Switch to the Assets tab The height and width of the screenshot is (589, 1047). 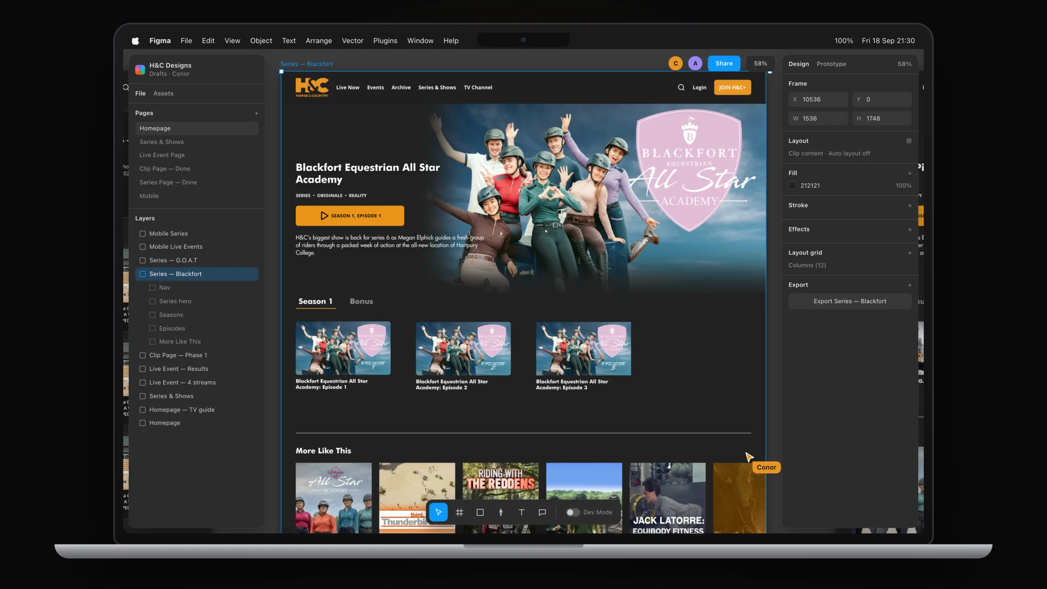(163, 93)
